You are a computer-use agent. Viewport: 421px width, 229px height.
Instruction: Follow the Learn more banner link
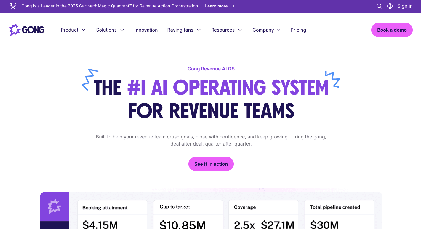pos(216,6)
